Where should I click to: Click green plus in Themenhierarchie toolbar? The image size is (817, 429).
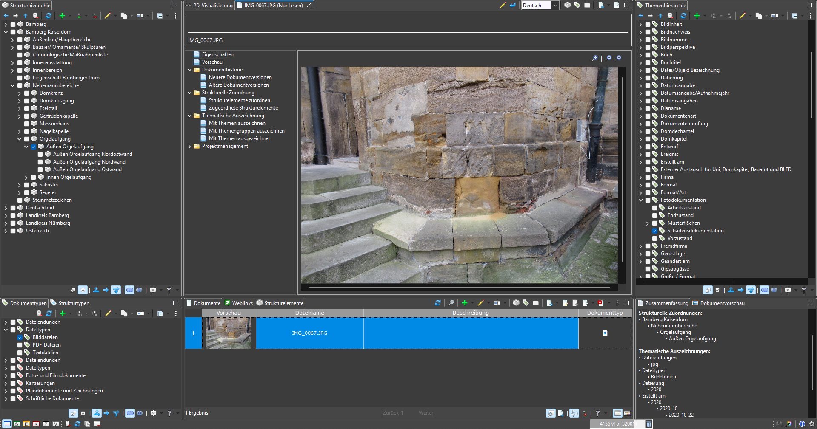697,16
